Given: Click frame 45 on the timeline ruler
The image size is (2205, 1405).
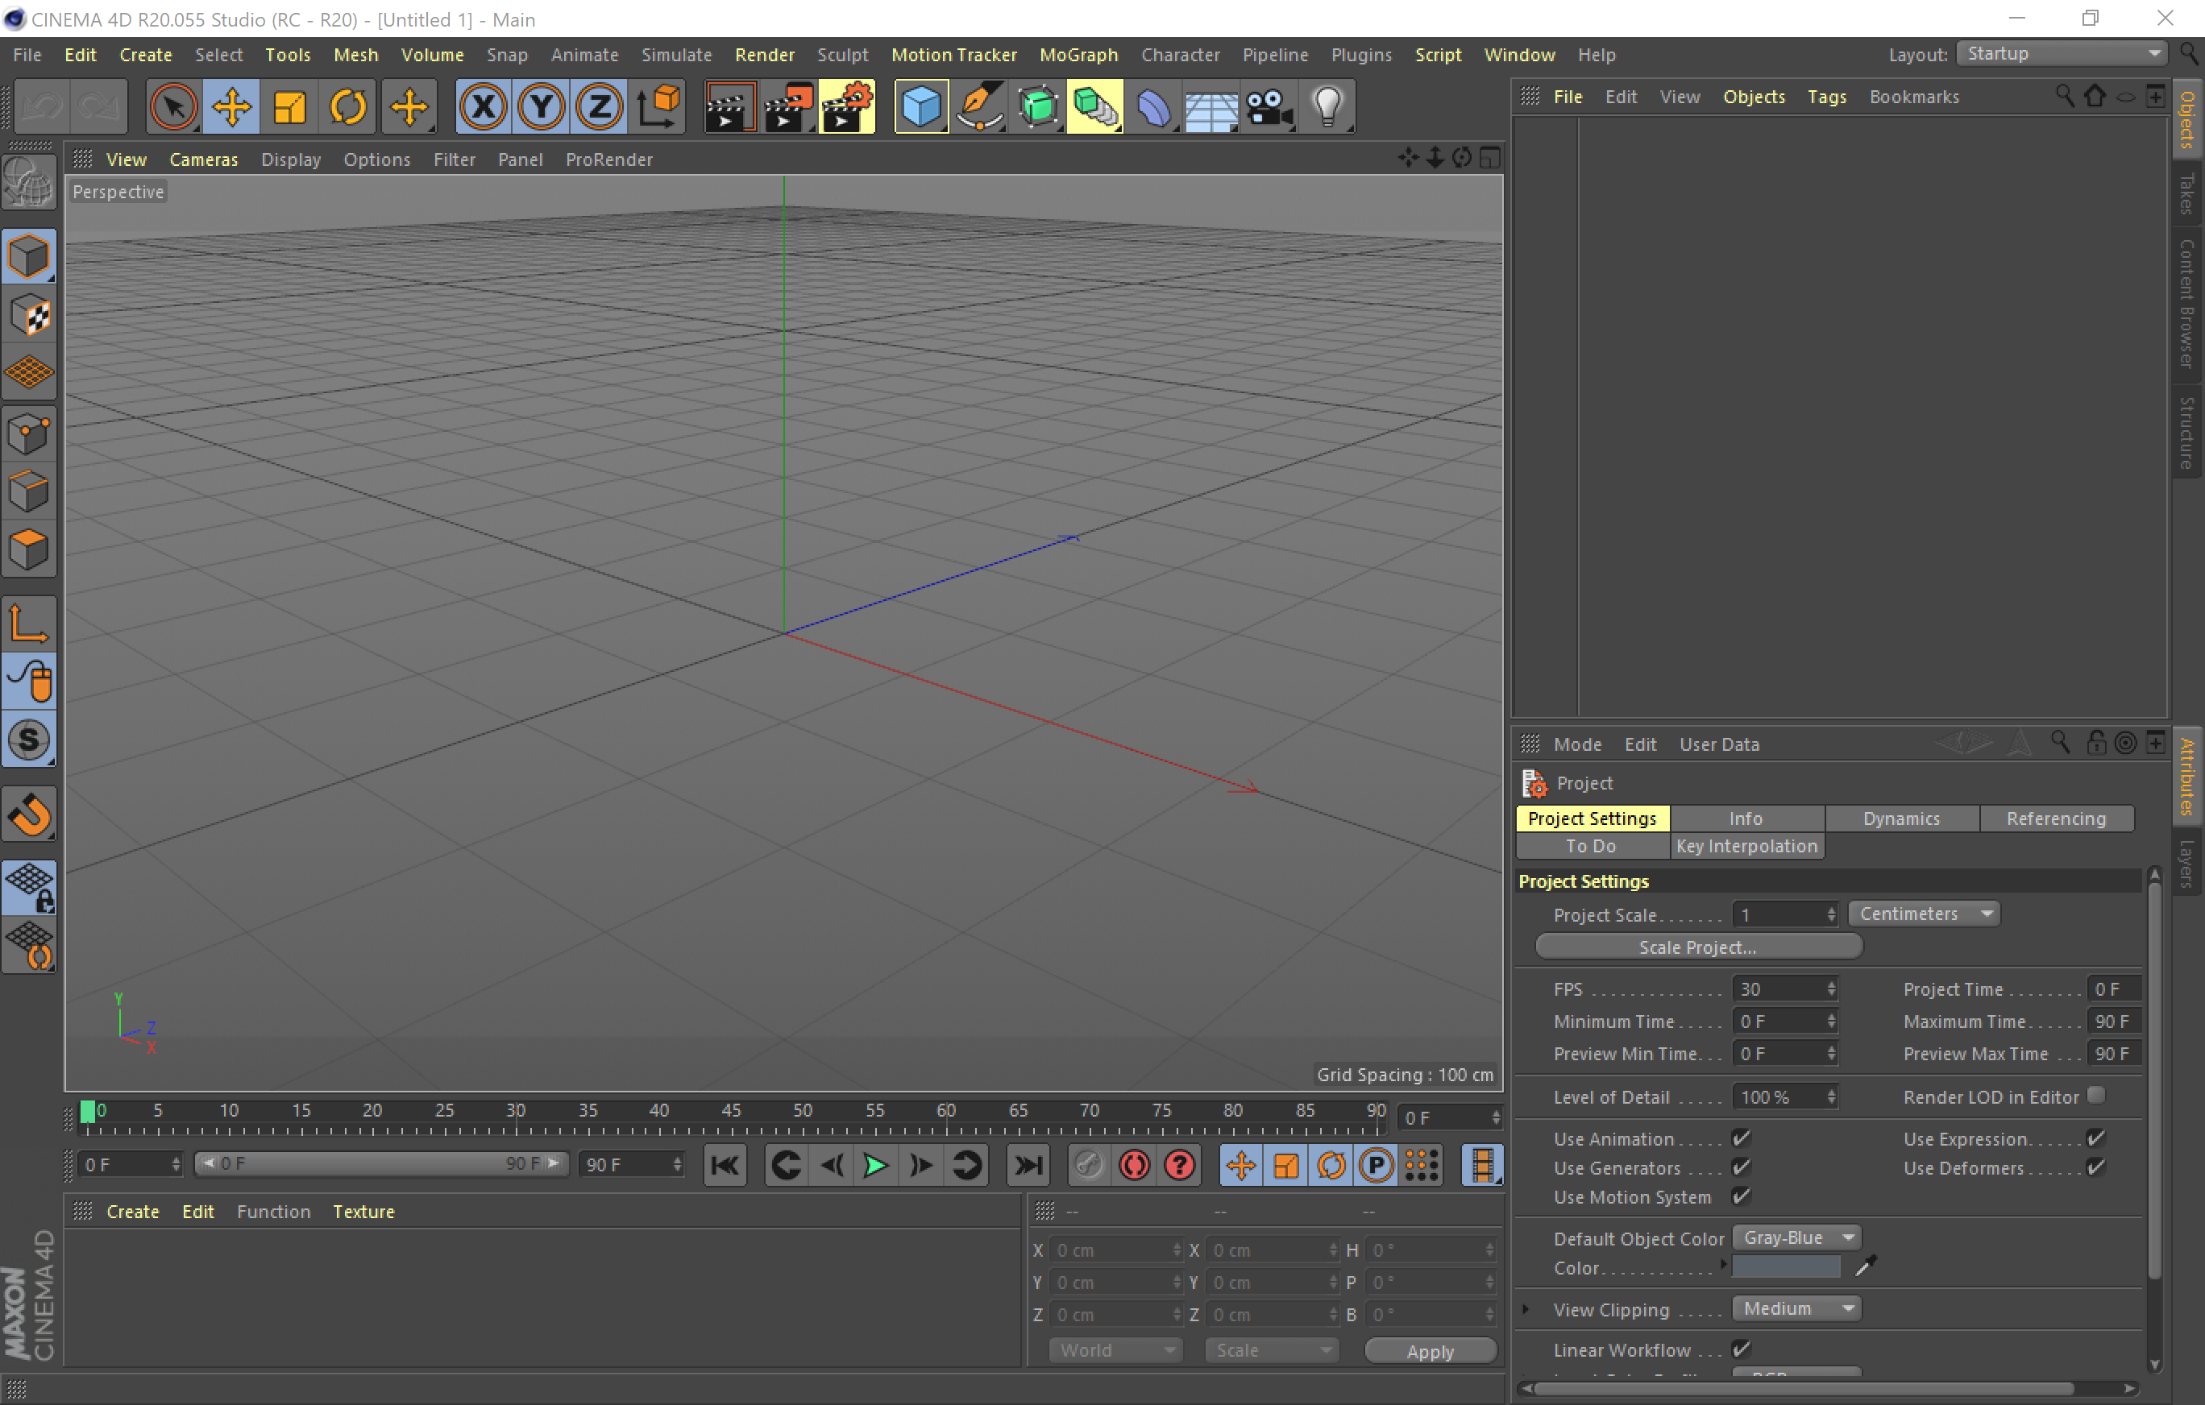Looking at the screenshot, I should coord(731,1111).
